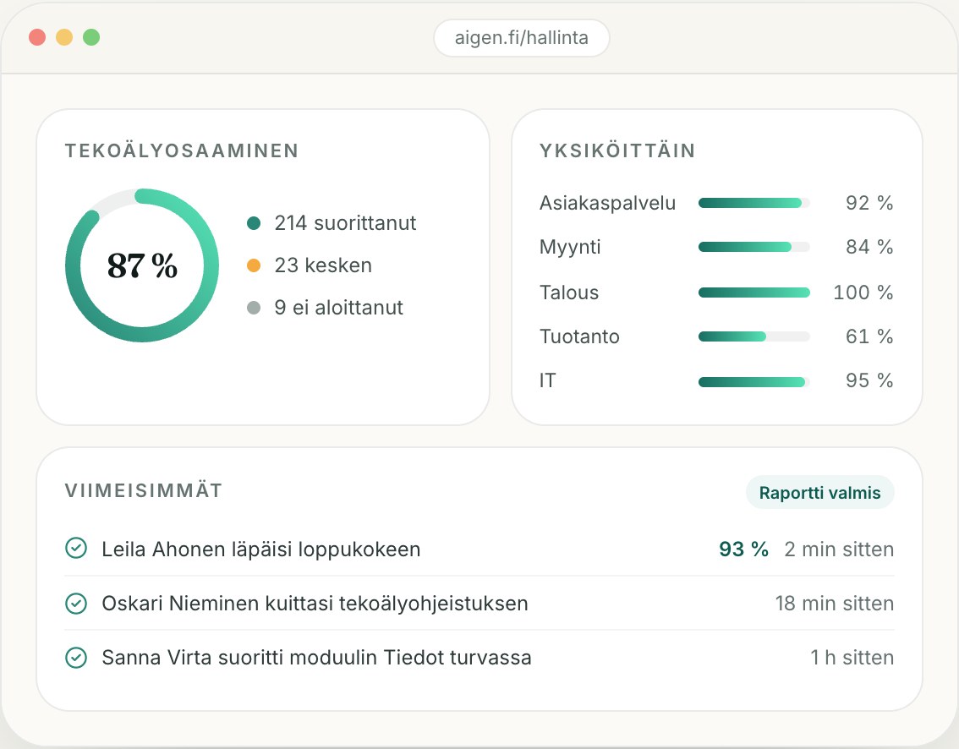Click the 1 h sitten timestamp
Image resolution: width=959 pixels, height=749 pixels.
point(852,658)
